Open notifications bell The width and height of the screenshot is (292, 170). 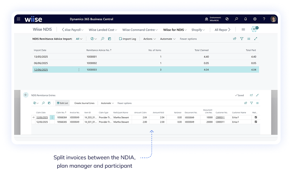point(245,19)
